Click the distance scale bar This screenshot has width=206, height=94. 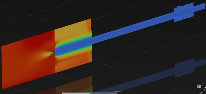point(90,93)
